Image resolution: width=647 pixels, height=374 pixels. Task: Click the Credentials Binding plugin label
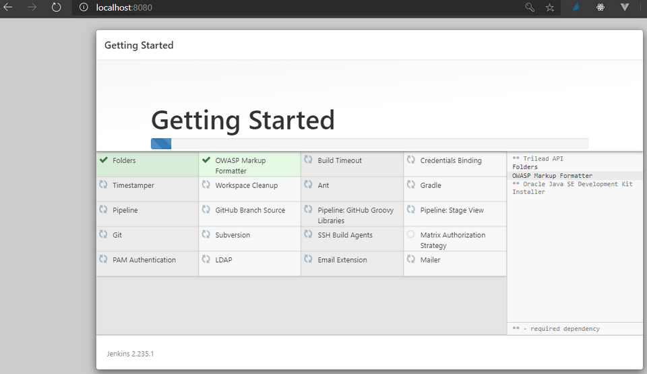click(451, 160)
